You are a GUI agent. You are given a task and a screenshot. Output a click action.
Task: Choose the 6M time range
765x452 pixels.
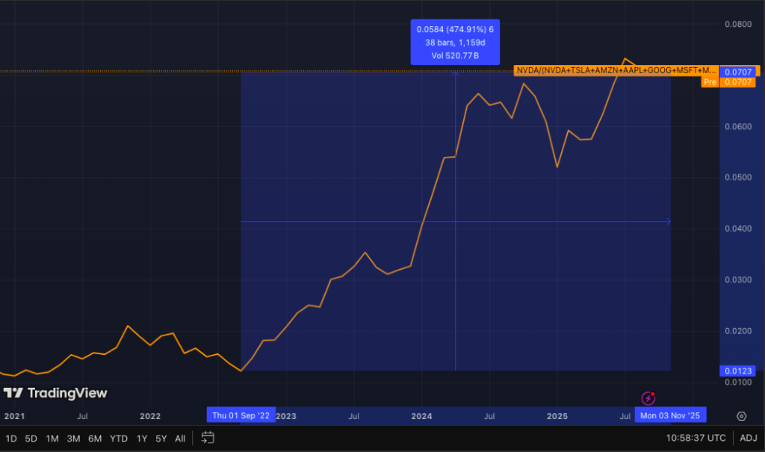tap(95, 439)
